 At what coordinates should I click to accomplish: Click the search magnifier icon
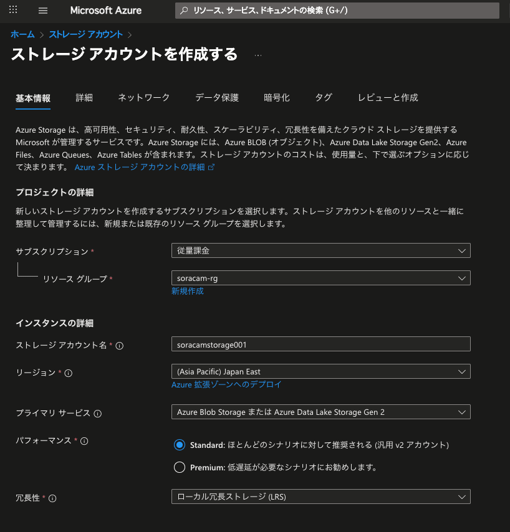click(x=184, y=11)
